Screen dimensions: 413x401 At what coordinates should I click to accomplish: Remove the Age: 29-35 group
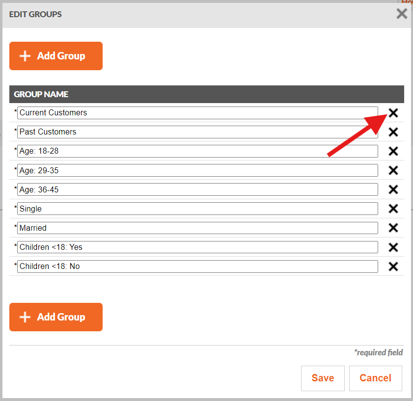(x=393, y=170)
